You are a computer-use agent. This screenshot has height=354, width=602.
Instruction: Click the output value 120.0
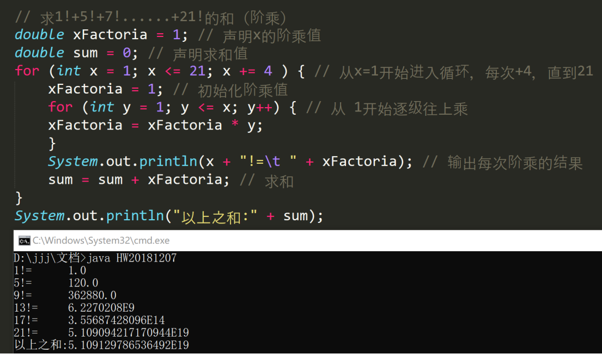pos(83,282)
